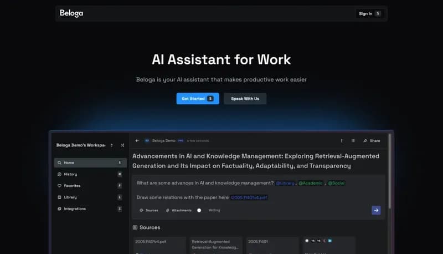Screen dimensions: 443x254
Task: Click the list view icon near Share
Action: [x=353, y=140]
